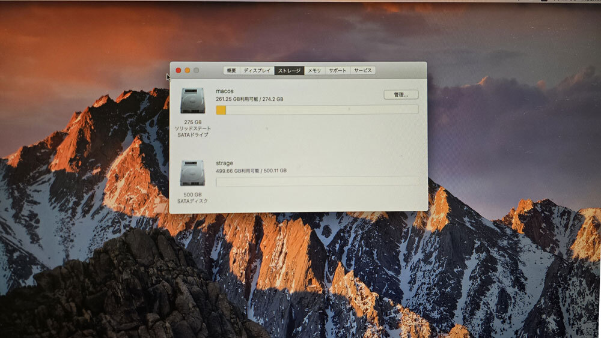Viewport: 601px width, 338px height.
Task: Switch to the メモリ tab
Action: [315, 70]
